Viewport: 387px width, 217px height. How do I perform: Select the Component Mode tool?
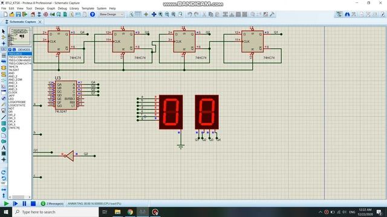(x=4, y=37)
